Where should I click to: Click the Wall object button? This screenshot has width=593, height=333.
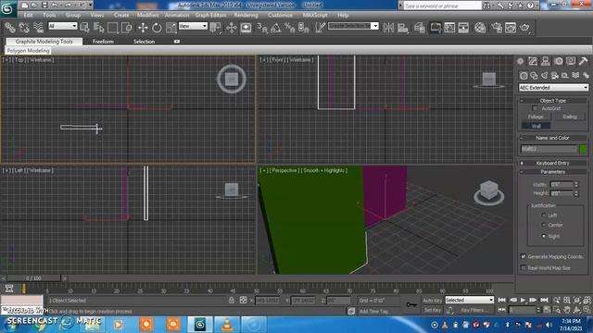coord(536,126)
